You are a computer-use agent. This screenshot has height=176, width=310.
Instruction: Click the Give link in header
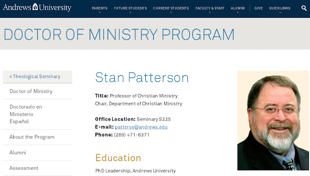tap(258, 8)
